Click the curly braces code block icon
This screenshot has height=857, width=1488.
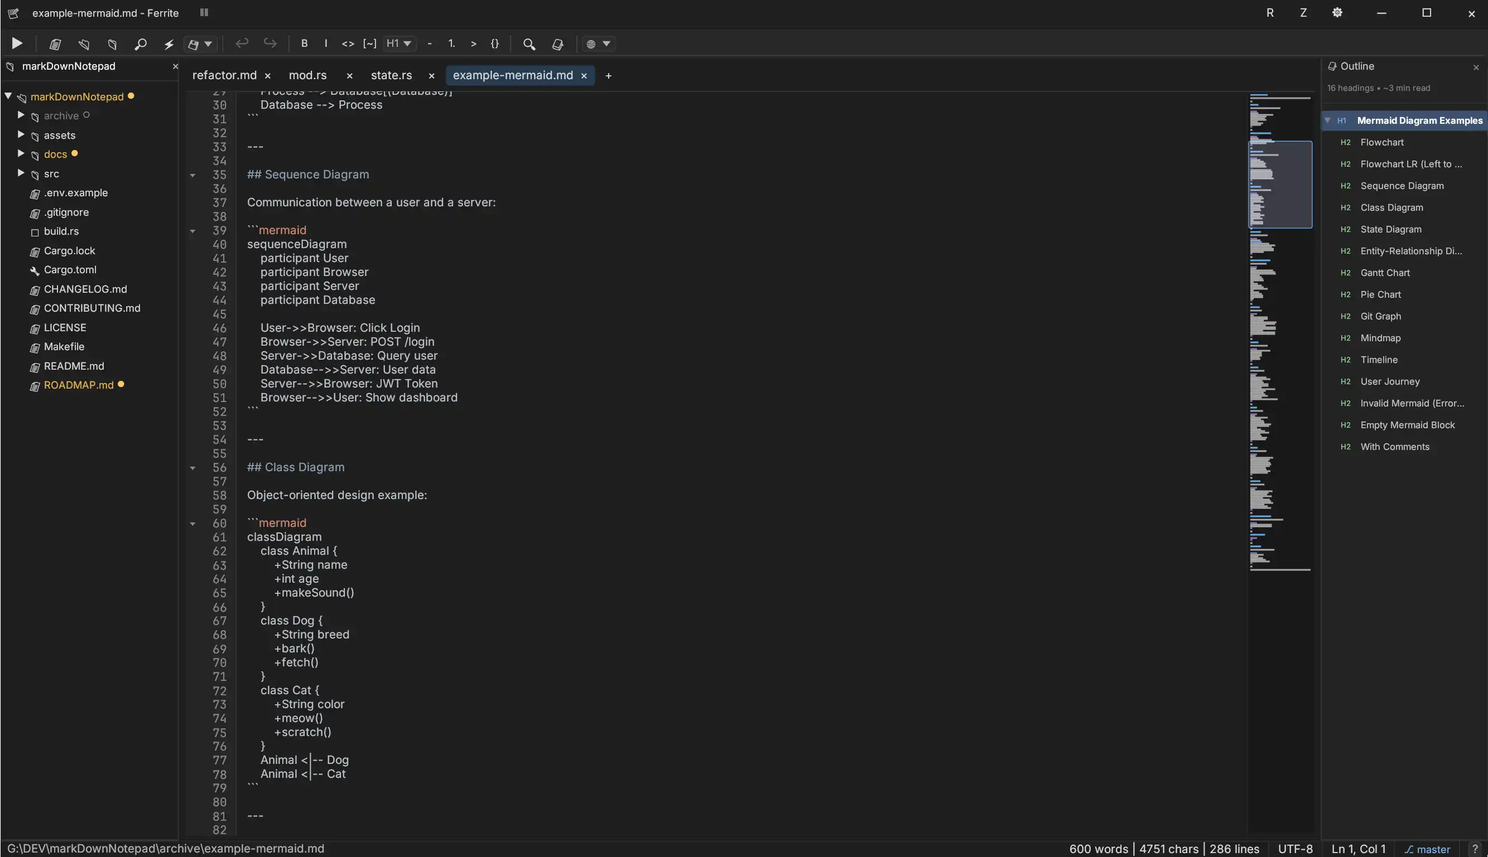(x=495, y=43)
